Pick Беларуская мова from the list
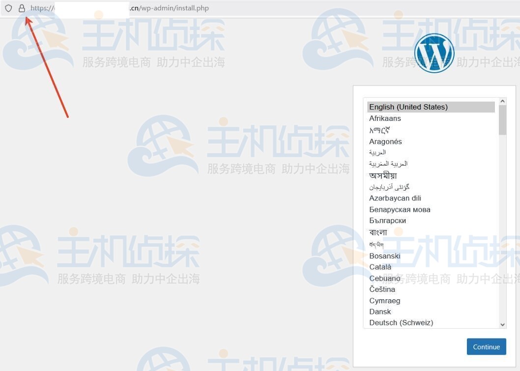The width and height of the screenshot is (520, 371). [400, 209]
